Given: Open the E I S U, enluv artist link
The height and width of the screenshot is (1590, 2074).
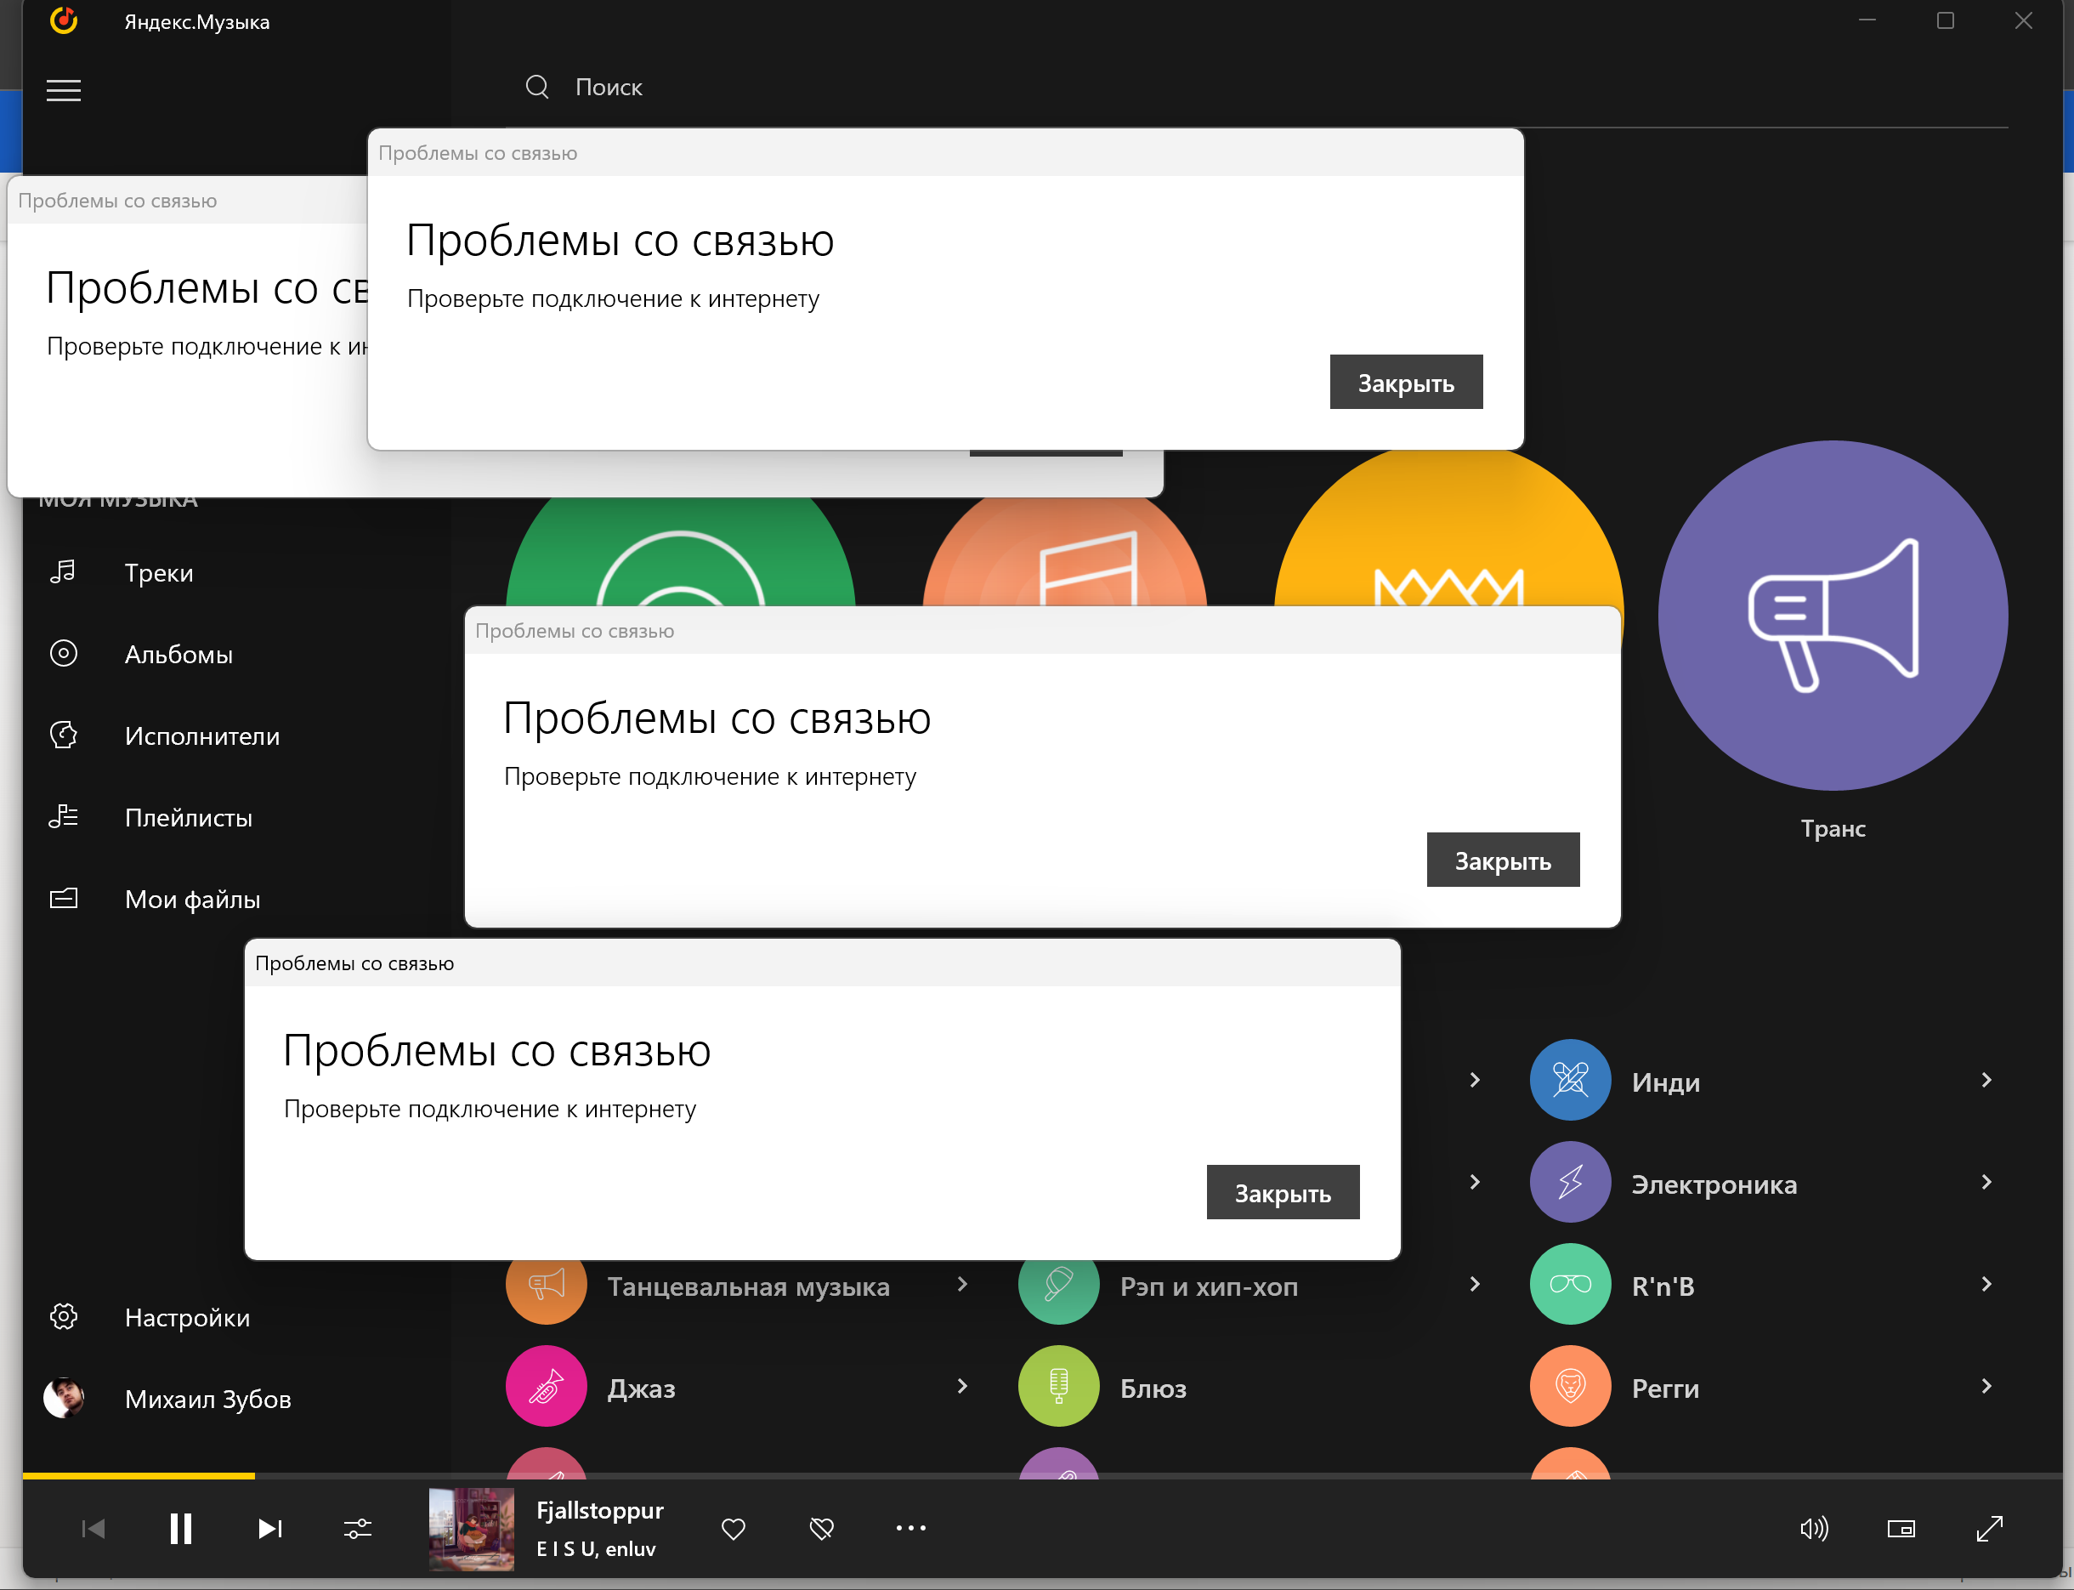Looking at the screenshot, I should [596, 1549].
